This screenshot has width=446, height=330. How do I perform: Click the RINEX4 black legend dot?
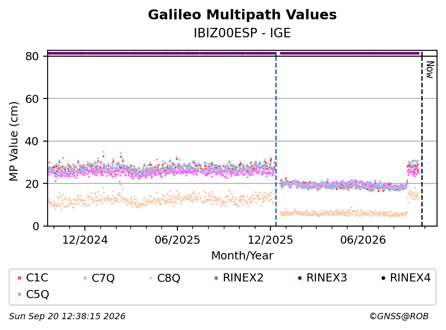pos(384,278)
